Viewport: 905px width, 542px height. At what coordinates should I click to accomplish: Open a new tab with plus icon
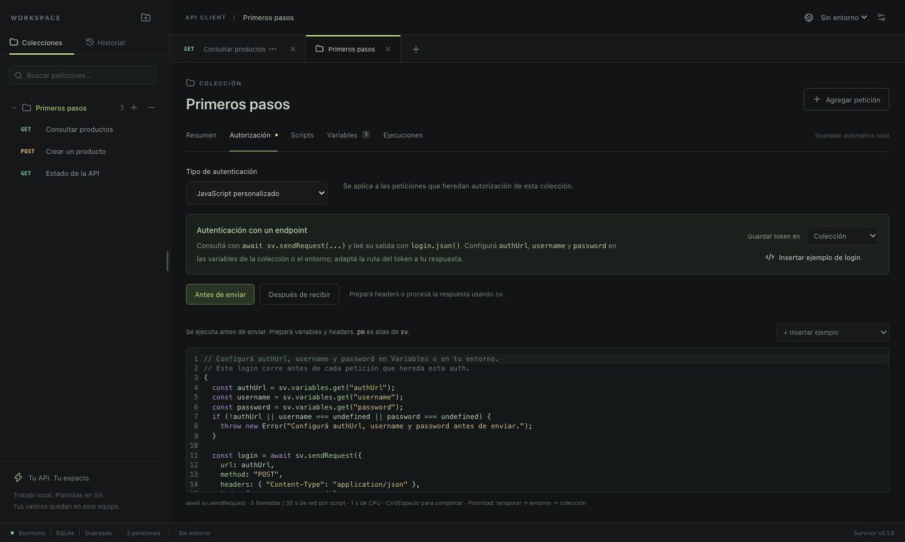tap(416, 49)
